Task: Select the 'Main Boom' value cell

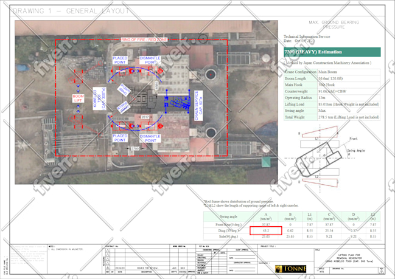Action: pyautogui.click(x=327, y=72)
